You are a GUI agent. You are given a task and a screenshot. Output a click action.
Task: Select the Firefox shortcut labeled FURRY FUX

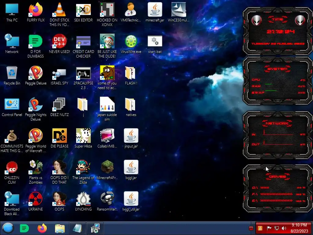[x=35, y=12]
